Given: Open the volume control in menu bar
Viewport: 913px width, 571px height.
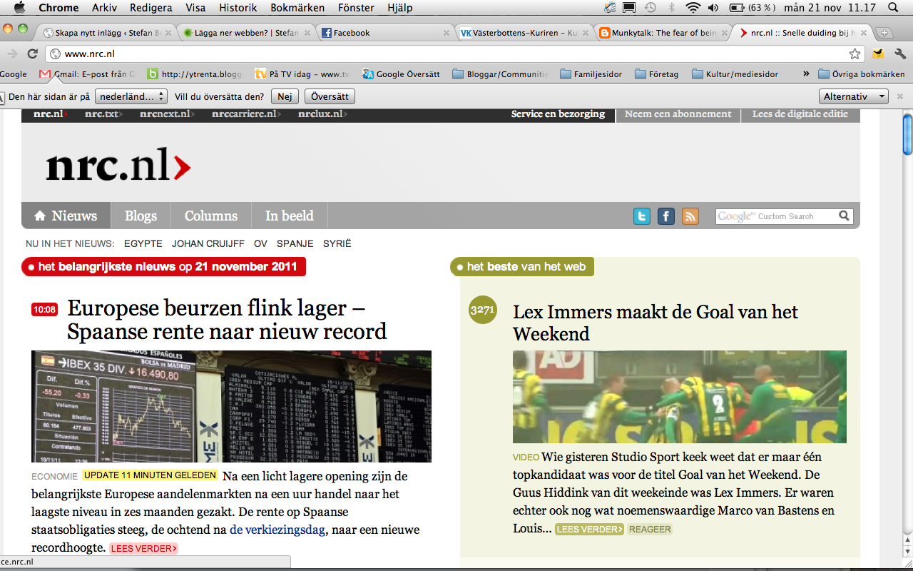Looking at the screenshot, I should tap(713, 8).
